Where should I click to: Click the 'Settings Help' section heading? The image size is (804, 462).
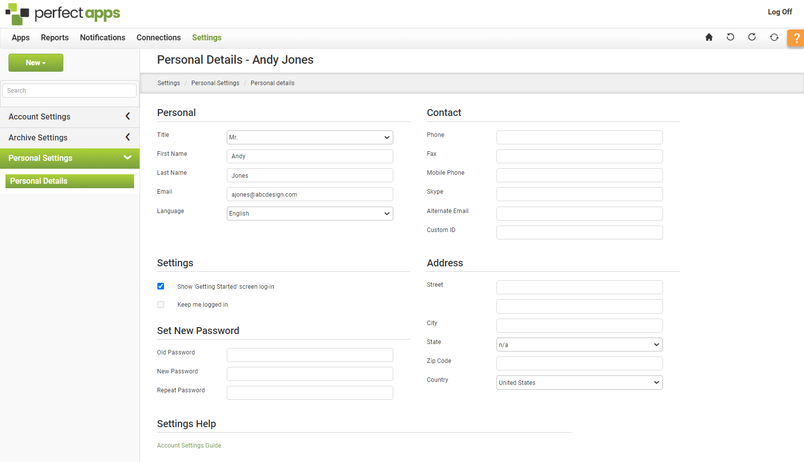pos(186,424)
